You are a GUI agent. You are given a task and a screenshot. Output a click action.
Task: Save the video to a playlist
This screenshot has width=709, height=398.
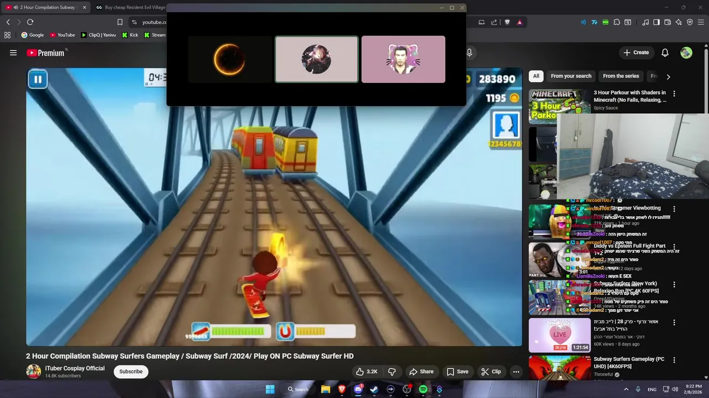click(458, 371)
